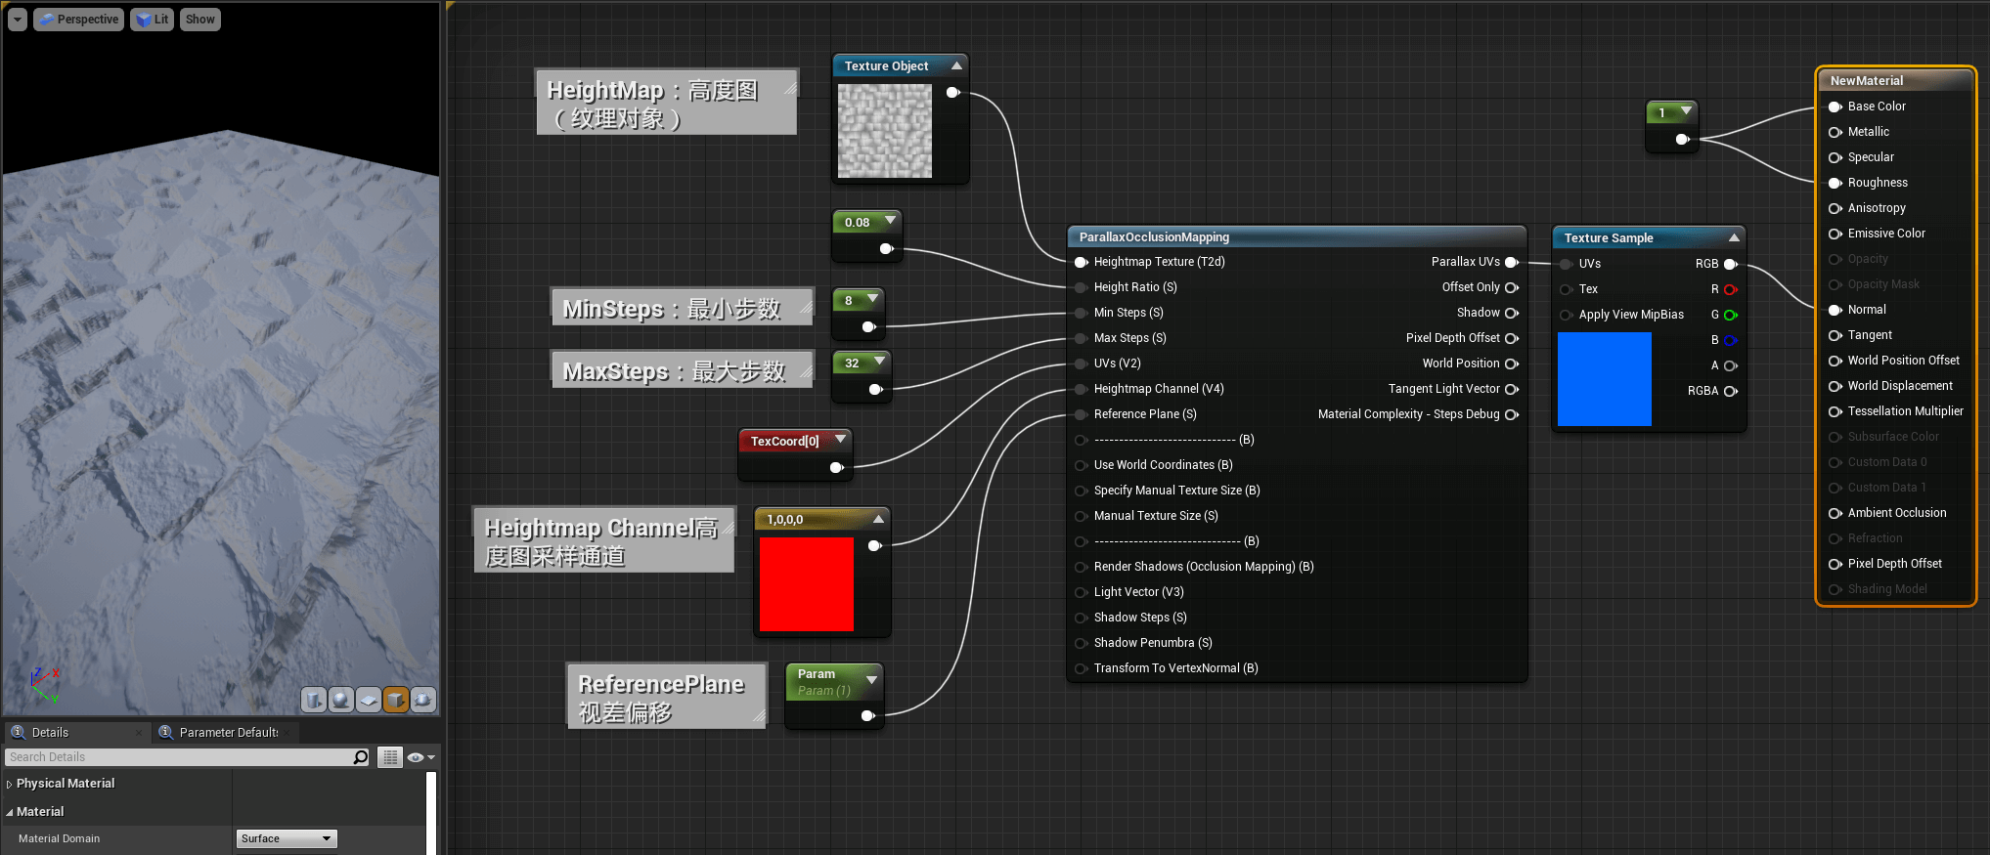Toggle the Specify Manual Texture Size (B) pin
Screen dimensions: 1990x855
pos(1081,491)
